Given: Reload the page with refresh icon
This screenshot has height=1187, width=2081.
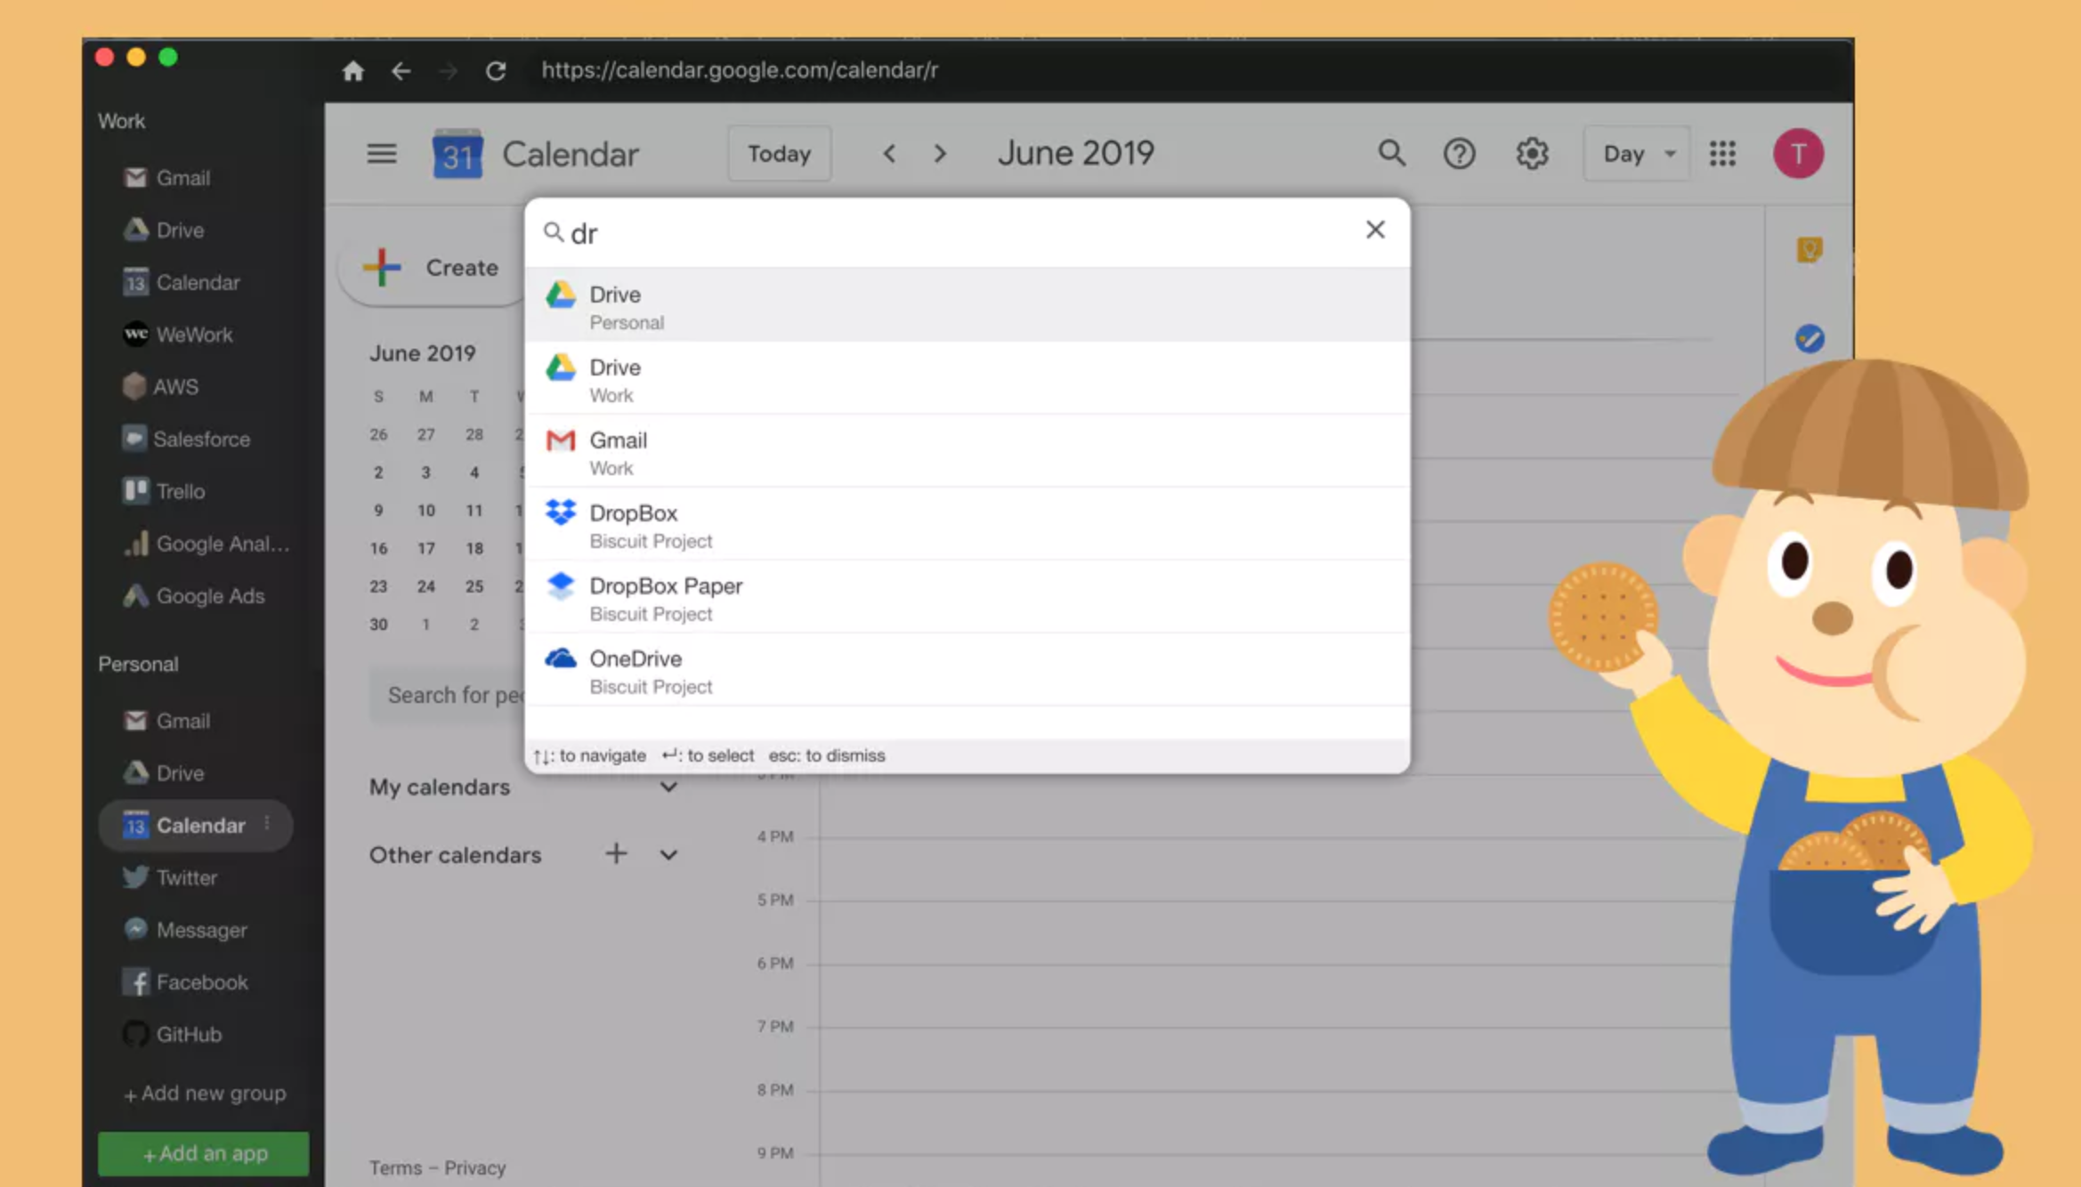Looking at the screenshot, I should pos(496,70).
